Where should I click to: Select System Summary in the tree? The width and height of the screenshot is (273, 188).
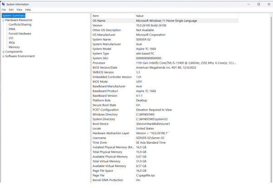(x=14, y=15)
